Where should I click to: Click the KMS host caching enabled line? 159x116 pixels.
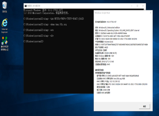point(103,93)
